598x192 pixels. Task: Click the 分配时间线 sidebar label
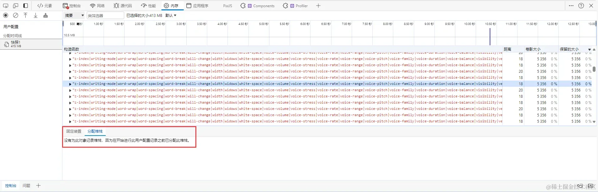[x=12, y=36]
